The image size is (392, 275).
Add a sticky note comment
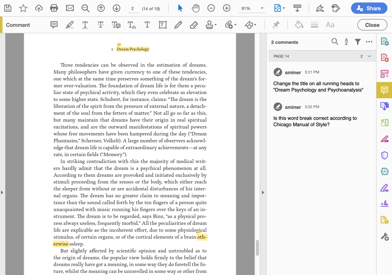(54, 25)
